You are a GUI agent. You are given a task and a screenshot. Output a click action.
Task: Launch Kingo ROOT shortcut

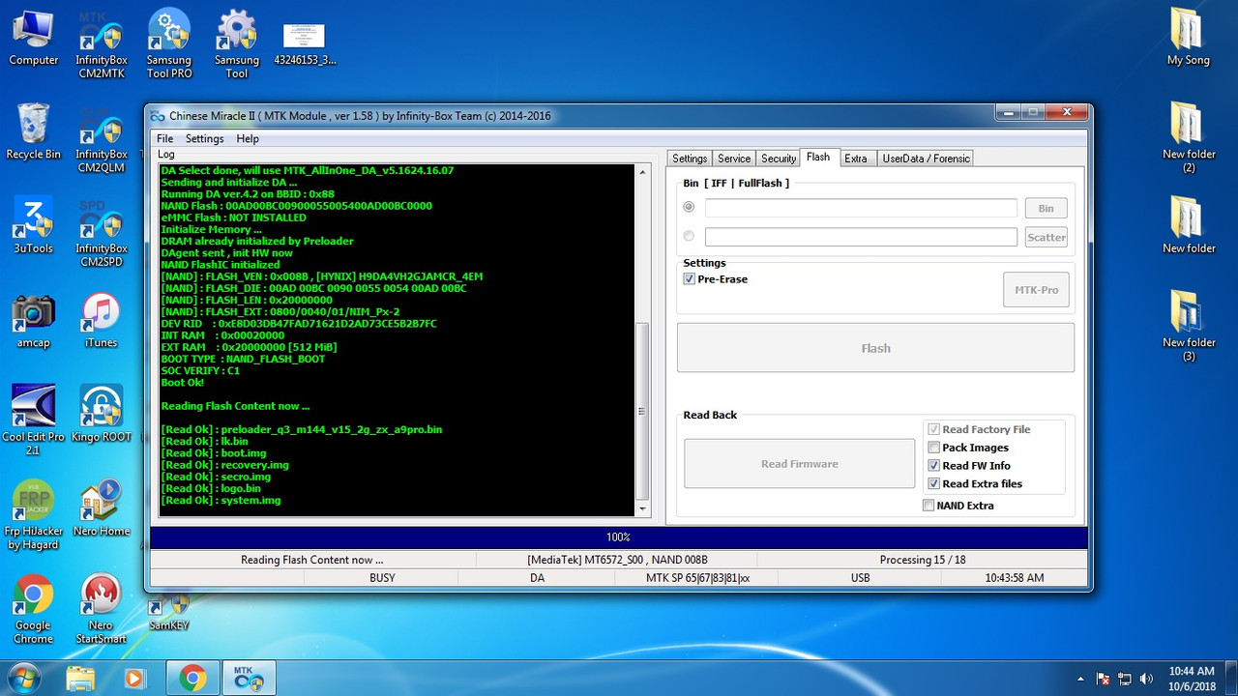click(x=101, y=414)
